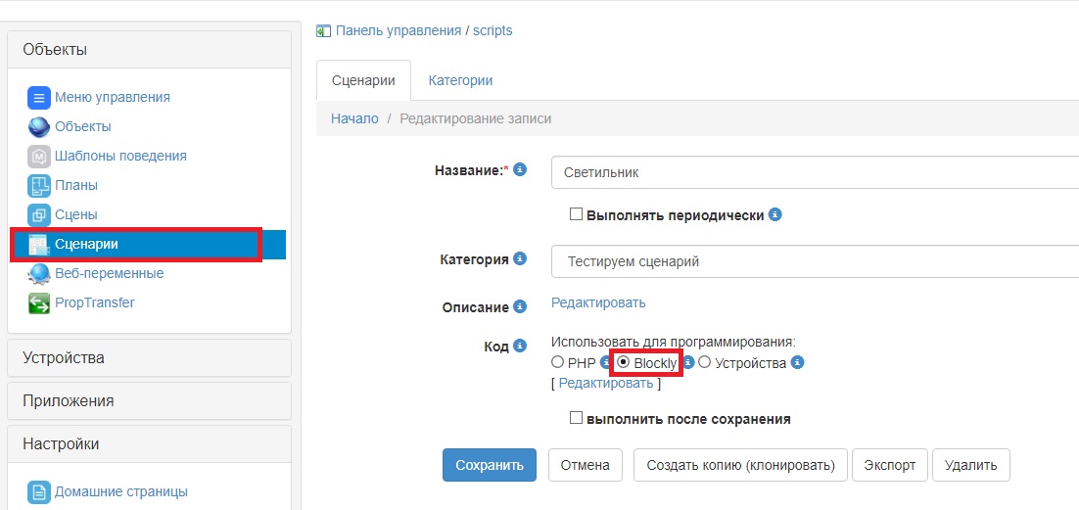
Task: Click the Удалить button
Action: tap(970, 465)
